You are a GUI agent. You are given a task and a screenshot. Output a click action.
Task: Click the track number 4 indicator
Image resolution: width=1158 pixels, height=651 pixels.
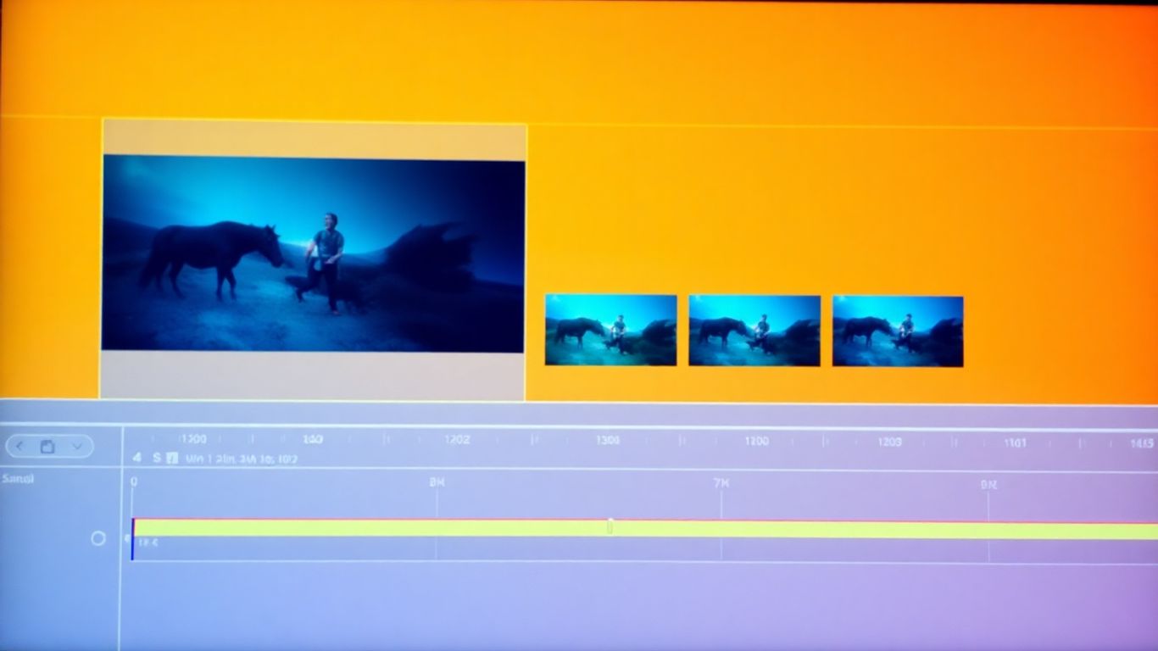point(135,457)
